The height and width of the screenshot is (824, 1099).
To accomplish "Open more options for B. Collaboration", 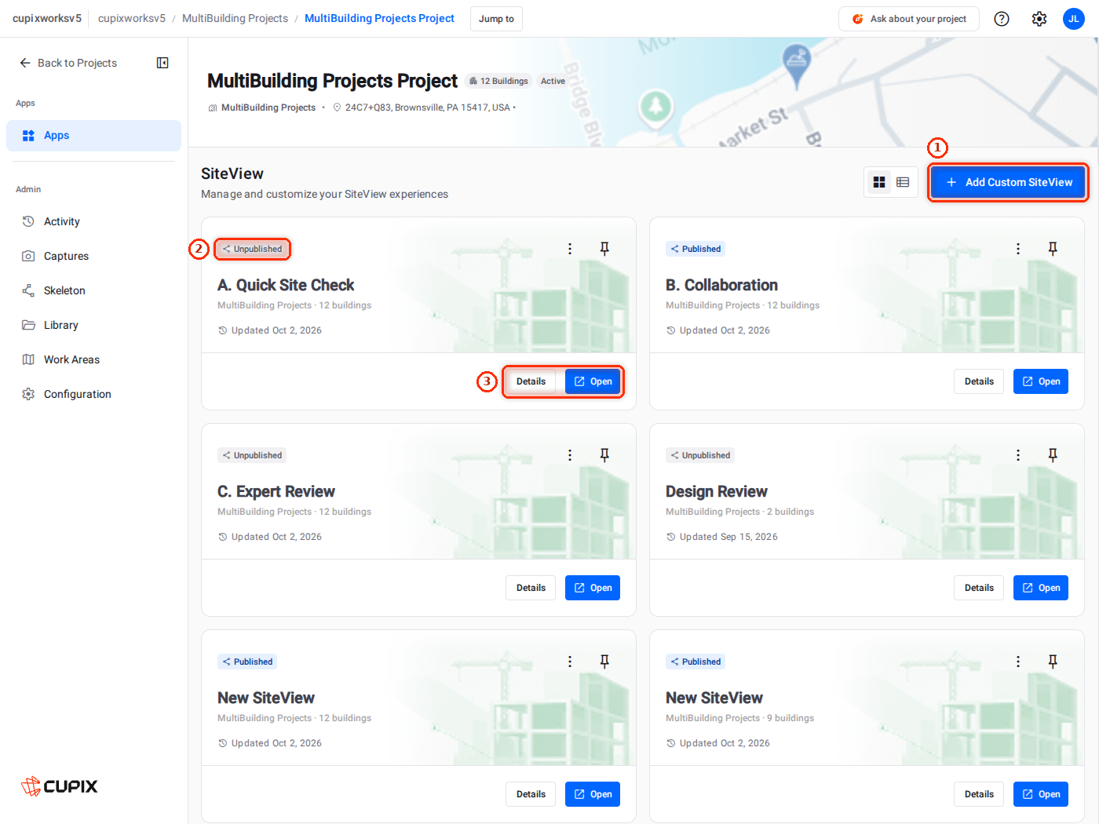I will pos(1018,249).
